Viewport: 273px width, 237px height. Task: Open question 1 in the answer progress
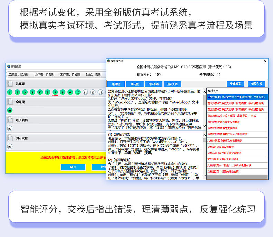[x=10, y=92]
